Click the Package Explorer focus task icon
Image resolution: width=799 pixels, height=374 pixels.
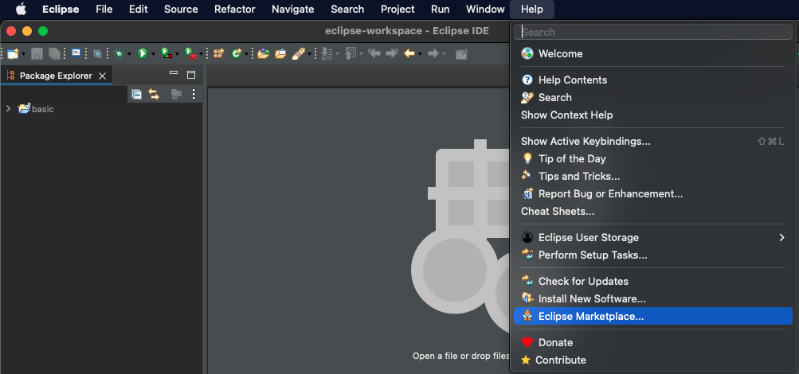click(x=176, y=94)
